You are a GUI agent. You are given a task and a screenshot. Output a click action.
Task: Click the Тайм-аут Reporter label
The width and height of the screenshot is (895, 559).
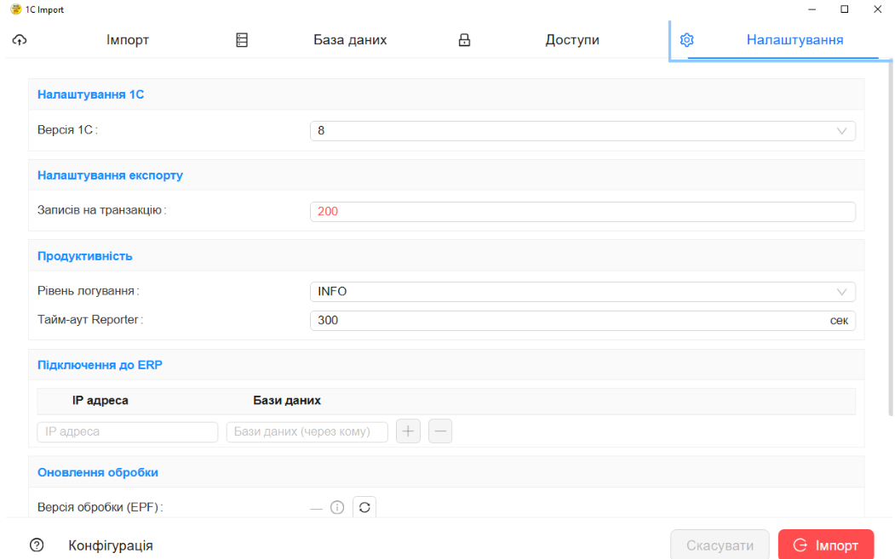pos(90,319)
